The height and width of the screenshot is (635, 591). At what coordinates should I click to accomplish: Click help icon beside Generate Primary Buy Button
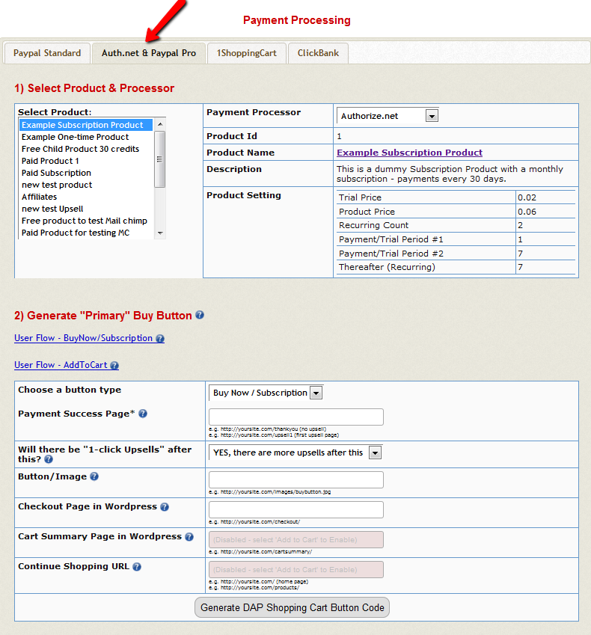pyautogui.click(x=200, y=316)
